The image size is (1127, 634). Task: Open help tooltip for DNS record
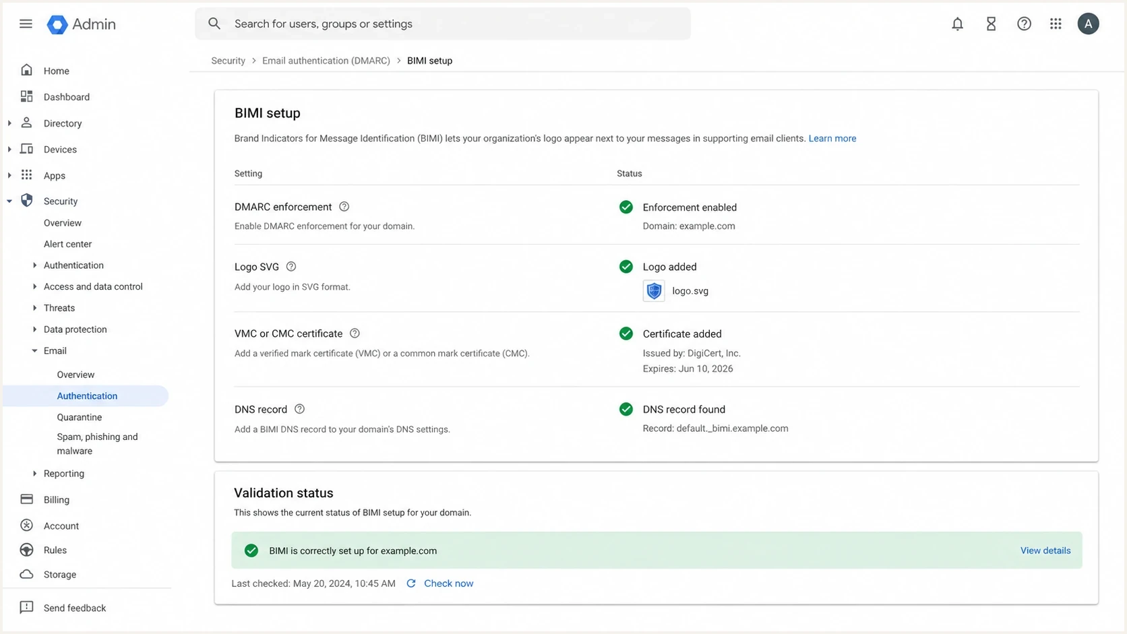click(299, 409)
